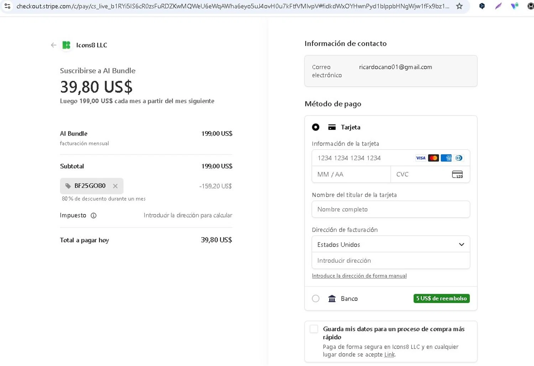
Task: Bookmark this page with the star icon
Action: 459,6
